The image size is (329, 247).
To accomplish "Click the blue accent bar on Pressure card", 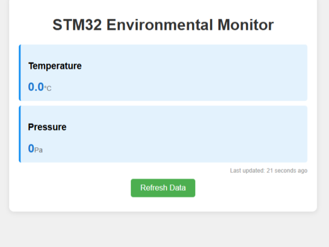I will [20, 134].
